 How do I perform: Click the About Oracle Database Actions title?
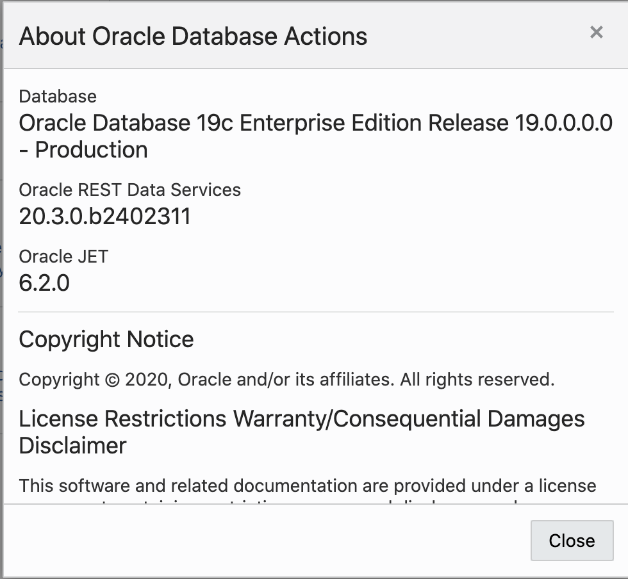click(x=193, y=36)
